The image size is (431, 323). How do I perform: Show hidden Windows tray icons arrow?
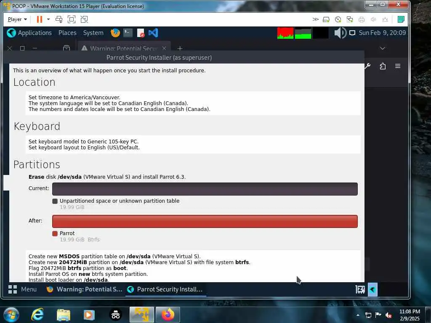[358, 315]
